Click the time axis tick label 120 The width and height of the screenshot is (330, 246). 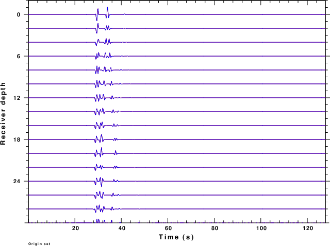click(x=308, y=228)
